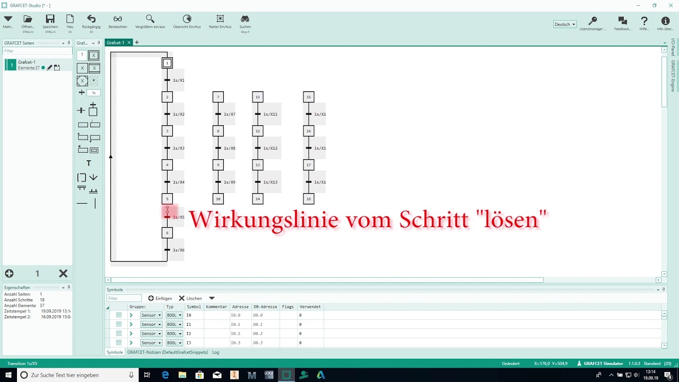Open Sensor group dropdown in row I0
The height and width of the screenshot is (382, 679).
click(x=151, y=315)
